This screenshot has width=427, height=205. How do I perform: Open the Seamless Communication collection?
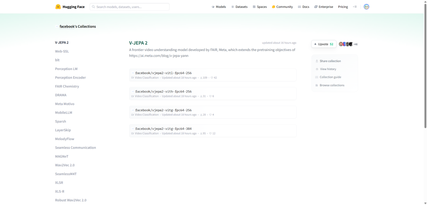point(76,148)
